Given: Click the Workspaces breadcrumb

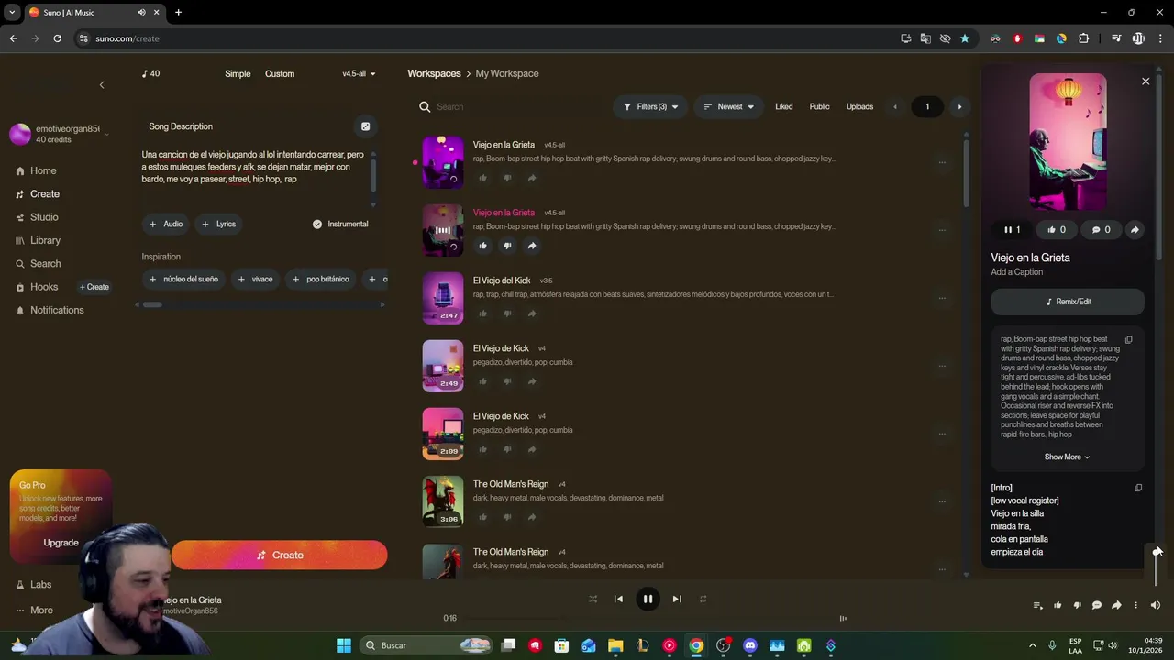Looking at the screenshot, I should [434, 73].
